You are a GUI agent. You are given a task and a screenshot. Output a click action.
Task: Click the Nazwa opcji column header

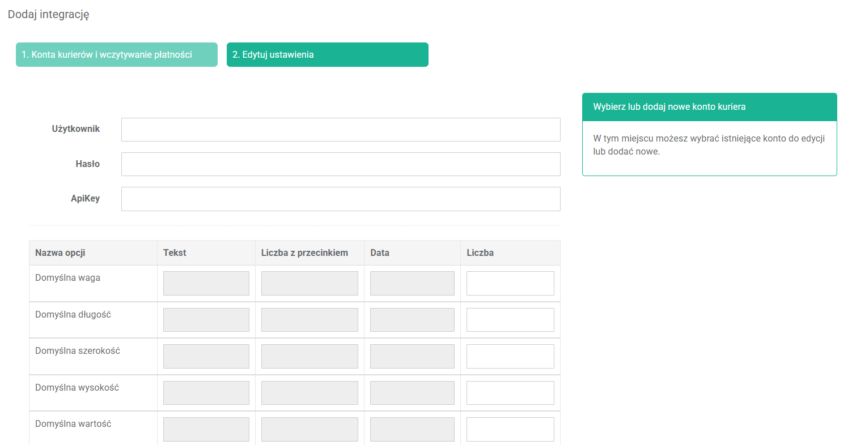pyautogui.click(x=60, y=253)
